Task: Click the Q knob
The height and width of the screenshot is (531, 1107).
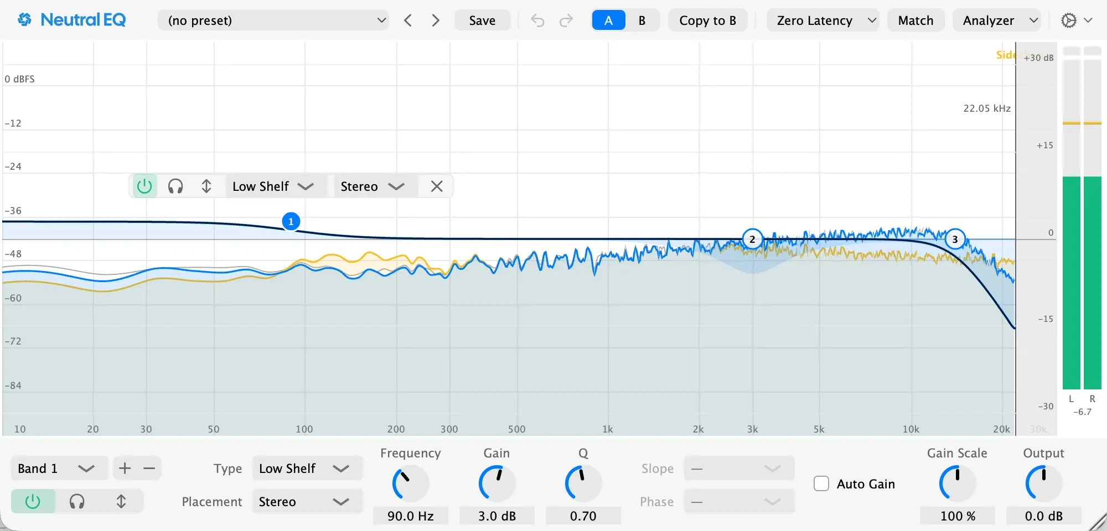Action: click(x=583, y=483)
